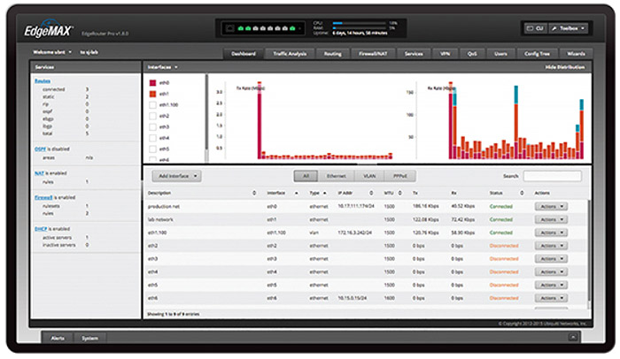The width and height of the screenshot is (620, 359).
Task: Open the Firewall/NAT tab
Action: pos(373,54)
